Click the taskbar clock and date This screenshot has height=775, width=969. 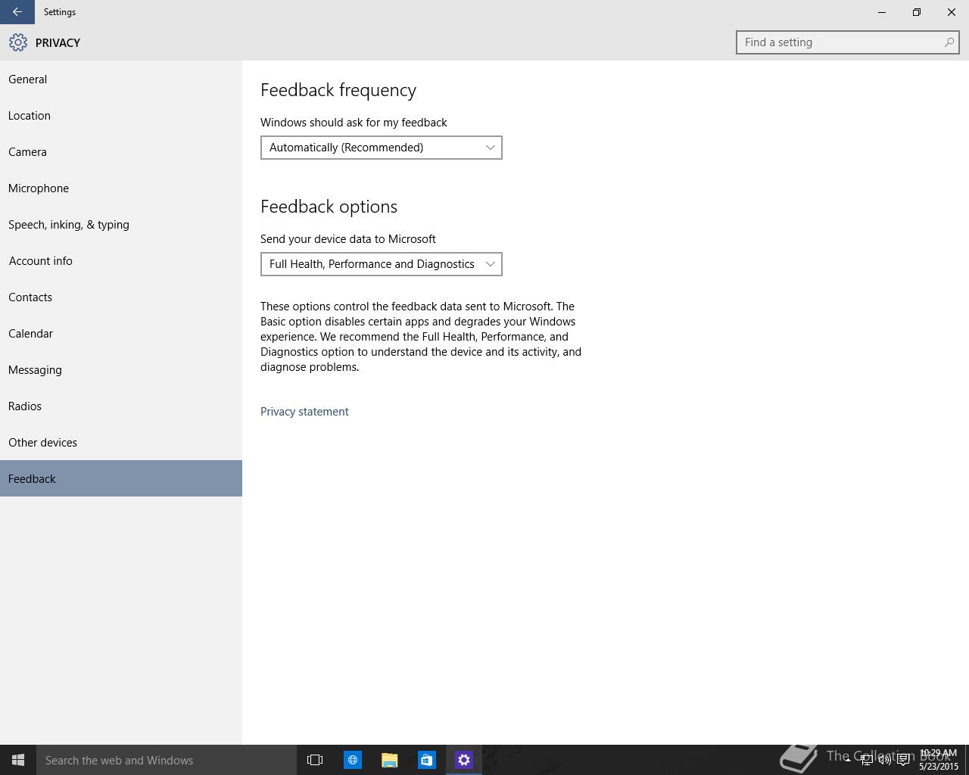click(x=939, y=760)
